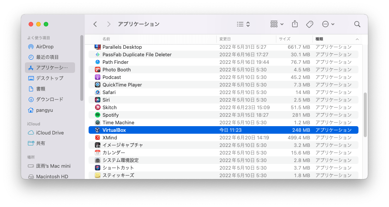Click the スティッキーズ notes icon
Image resolution: width=389 pixels, height=207 pixels.
point(98,175)
